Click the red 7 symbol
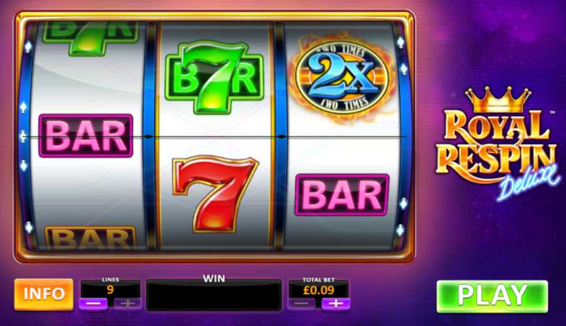Screen dimensions: 566x326 coord(215,194)
